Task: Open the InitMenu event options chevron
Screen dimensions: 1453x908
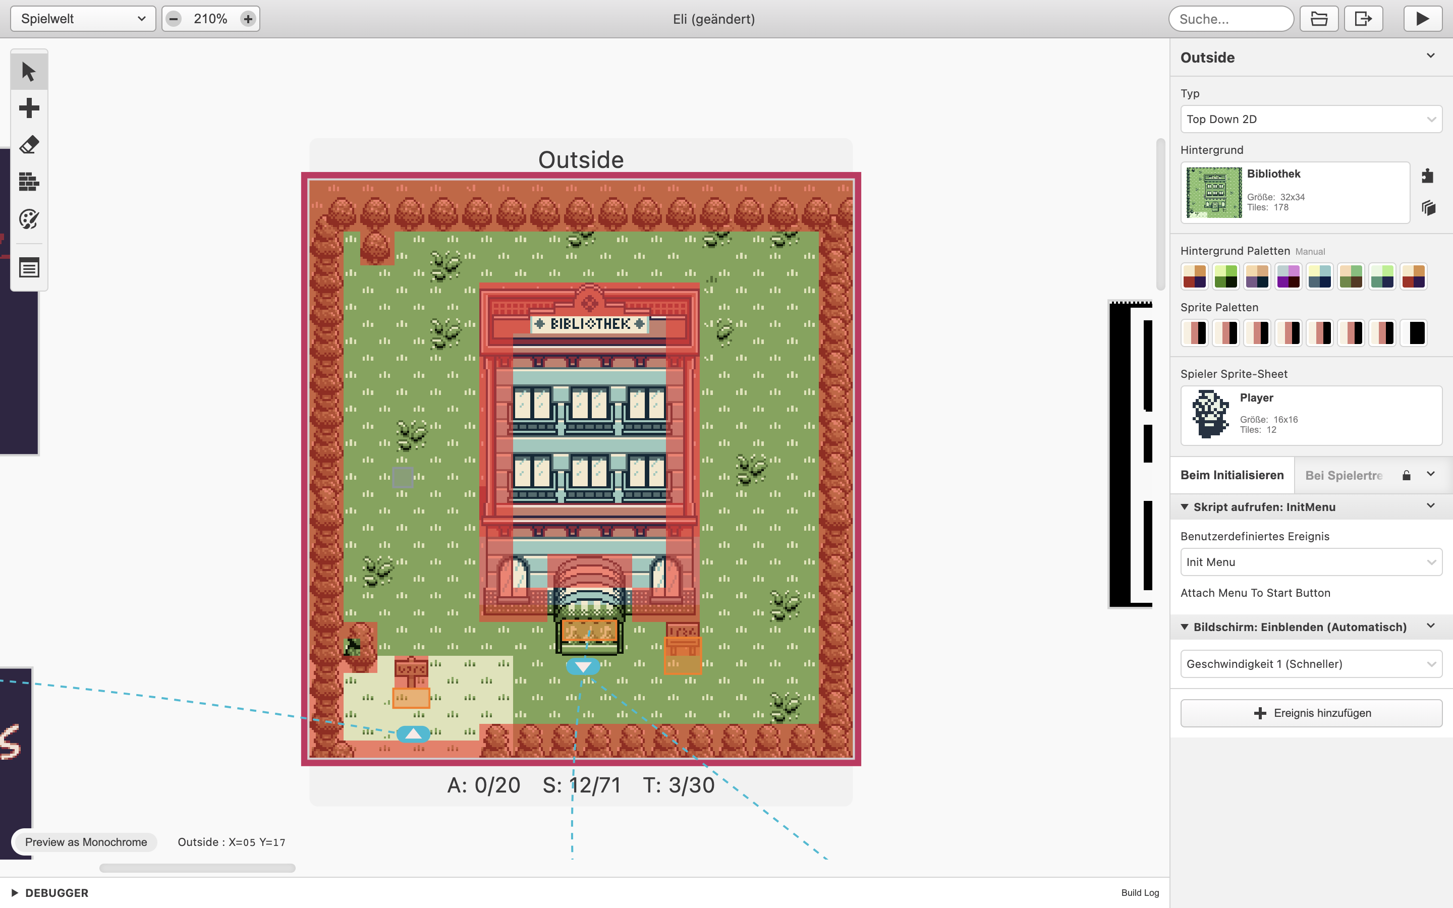Action: (1431, 505)
